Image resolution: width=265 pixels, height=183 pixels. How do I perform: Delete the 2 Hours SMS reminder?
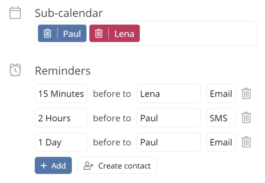tap(246, 117)
